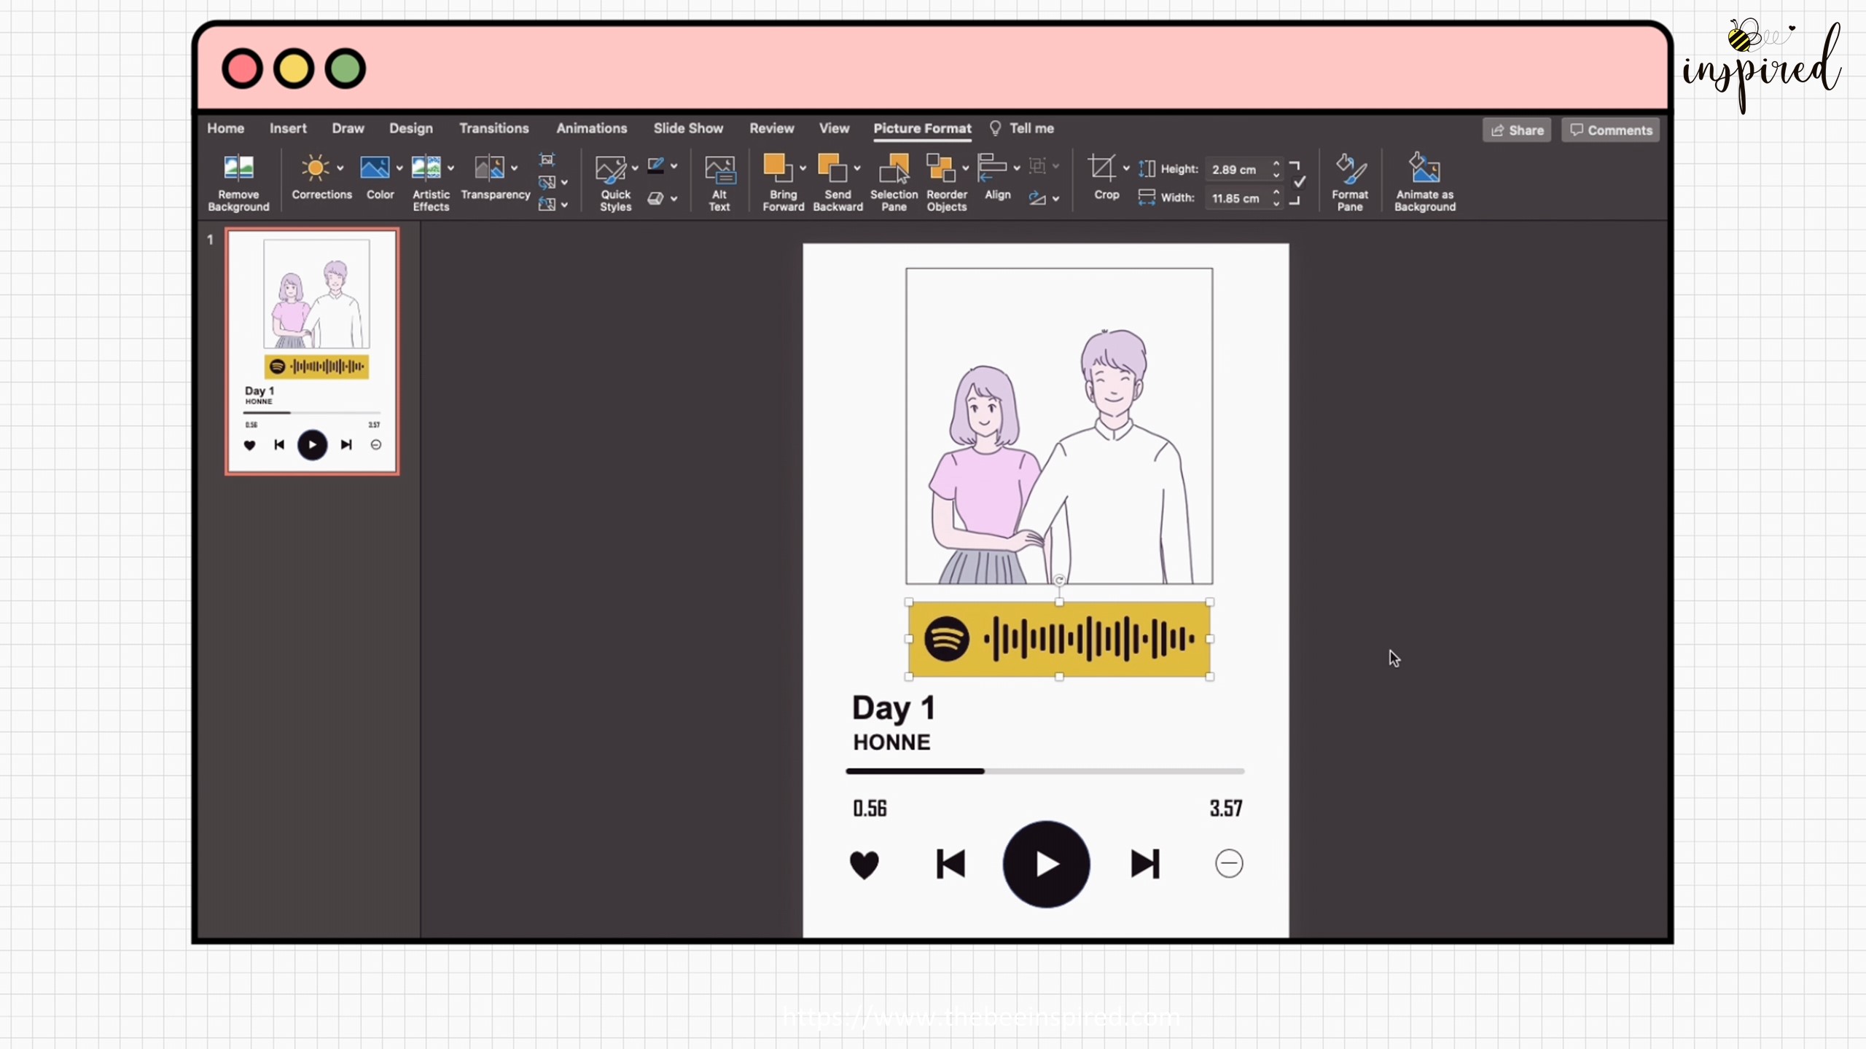This screenshot has width=1866, height=1049.
Task: Open the Insert tab
Action: coord(288,128)
